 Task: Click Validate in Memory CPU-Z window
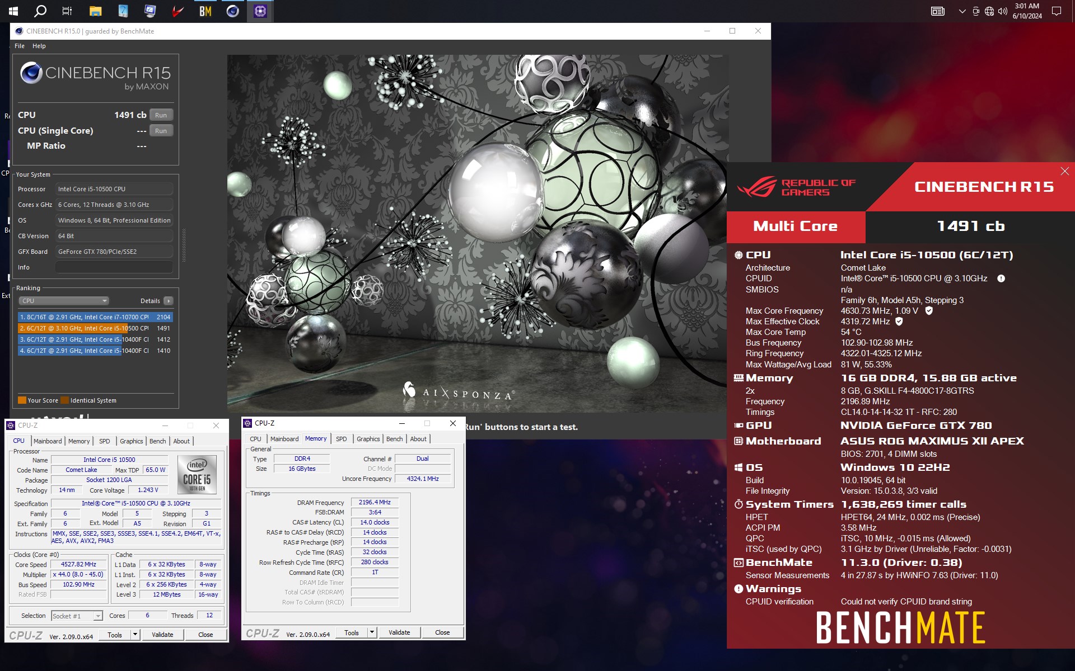[x=399, y=632]
